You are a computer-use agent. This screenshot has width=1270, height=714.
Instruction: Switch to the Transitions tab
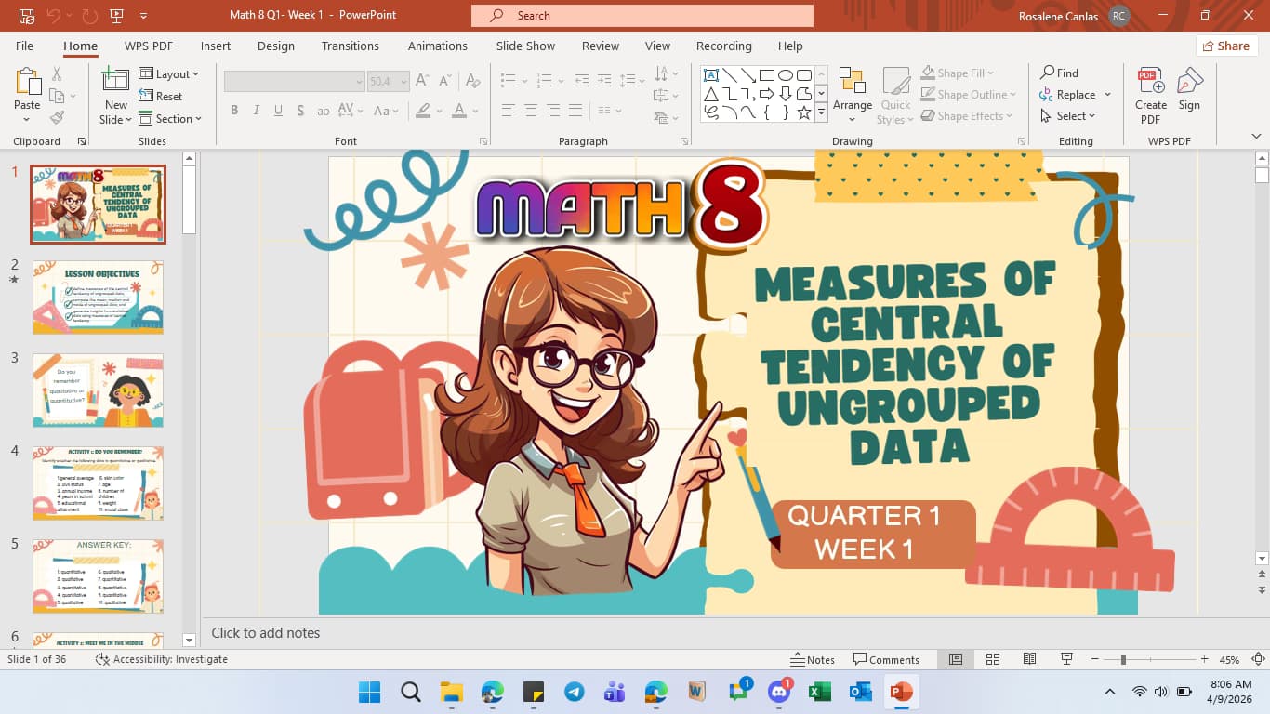(351, 46)
